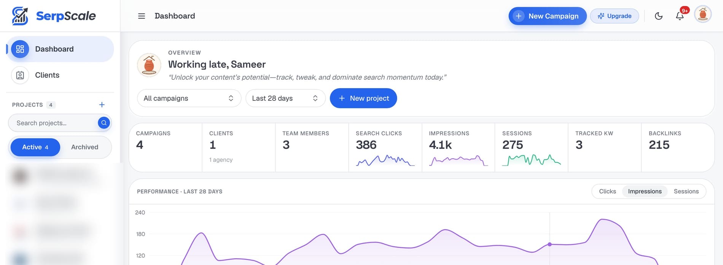Click the Working late, Sameer greeting
The height and width of the screenshot is (265, 723).
217,65
